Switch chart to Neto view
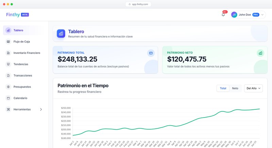Viewport: 272px width, 148px height. pyautogui.click(x=235, y=88)
